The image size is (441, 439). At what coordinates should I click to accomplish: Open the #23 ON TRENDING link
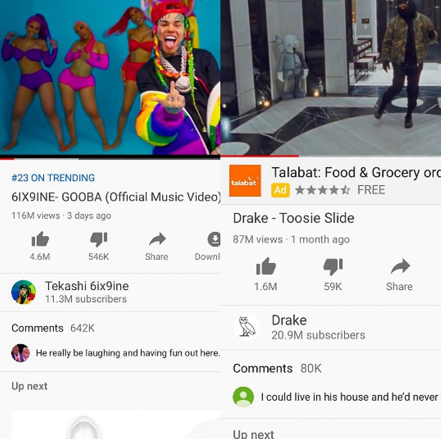53,178
